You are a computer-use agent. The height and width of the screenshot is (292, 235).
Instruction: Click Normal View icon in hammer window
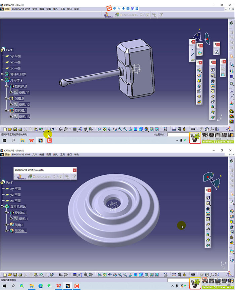131,129
